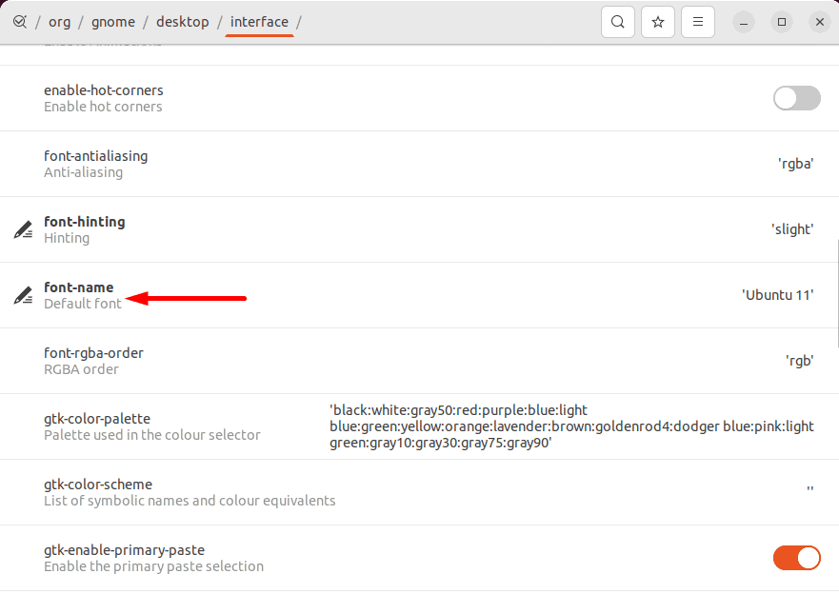Click the gtk-color-palette value text

point(571,426)
